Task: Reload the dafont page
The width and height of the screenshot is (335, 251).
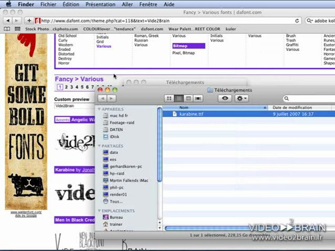Action: tap(297, 21)
